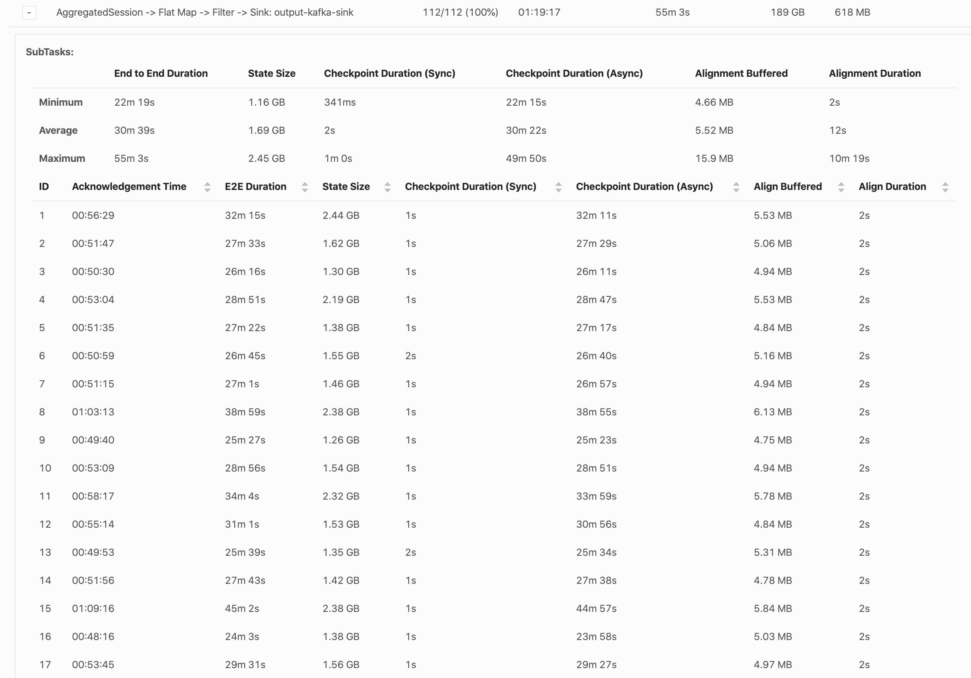
Task: Click sort arrows beside E2E Duration
Action: click(x=305, y=187)
